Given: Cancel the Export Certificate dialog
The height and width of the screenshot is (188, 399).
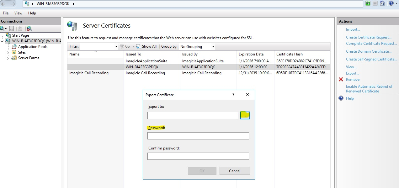Looking at the screenshot, I should [235, 171].
